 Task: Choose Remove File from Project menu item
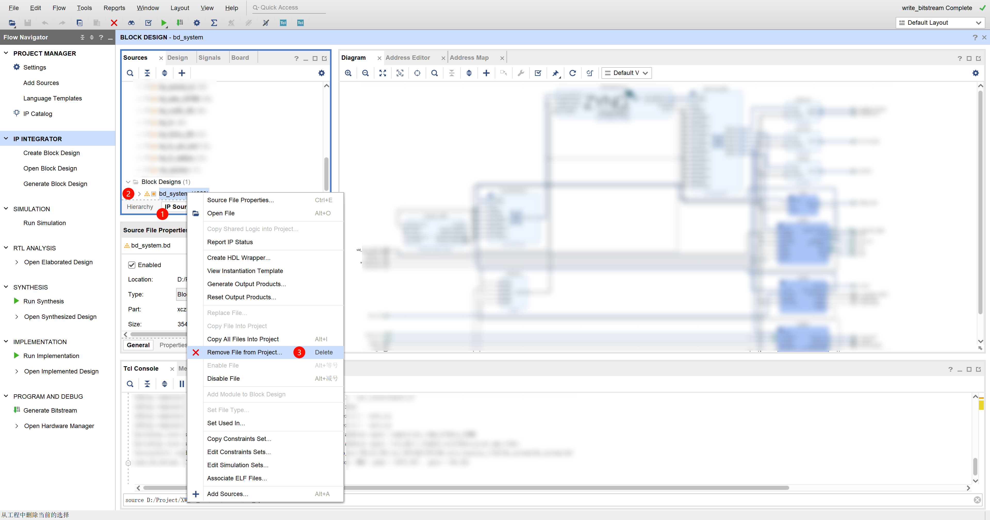(x=265, y=352)
